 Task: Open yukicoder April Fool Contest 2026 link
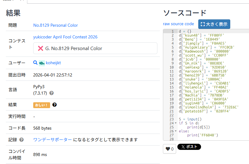[65, 37]
